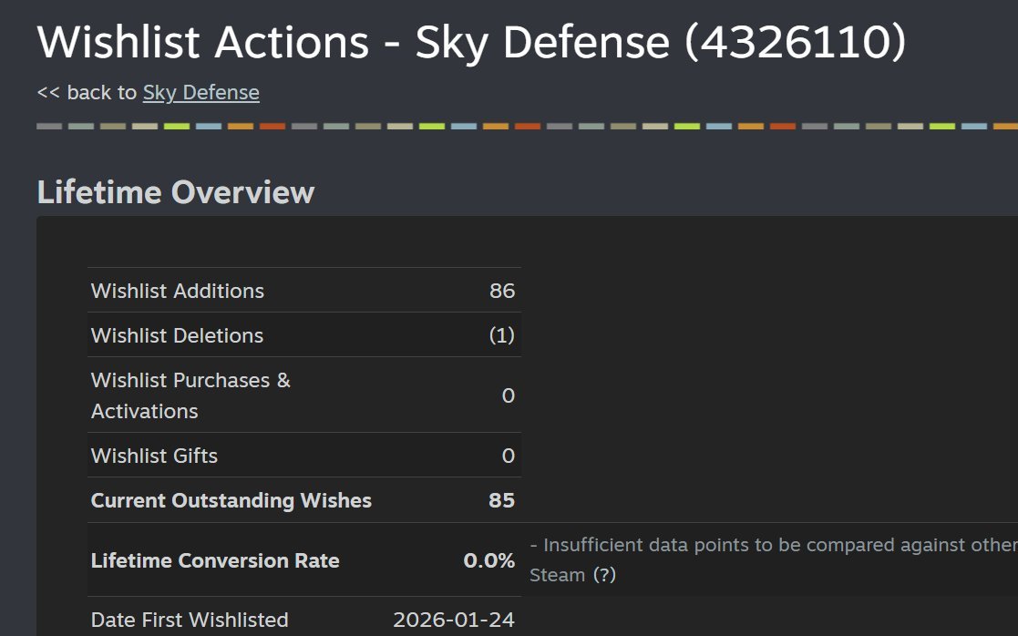This screenshot has height=636, width=1018.
Task: Select the "Wishlist Gifts" row label
Action: point(155,456)
